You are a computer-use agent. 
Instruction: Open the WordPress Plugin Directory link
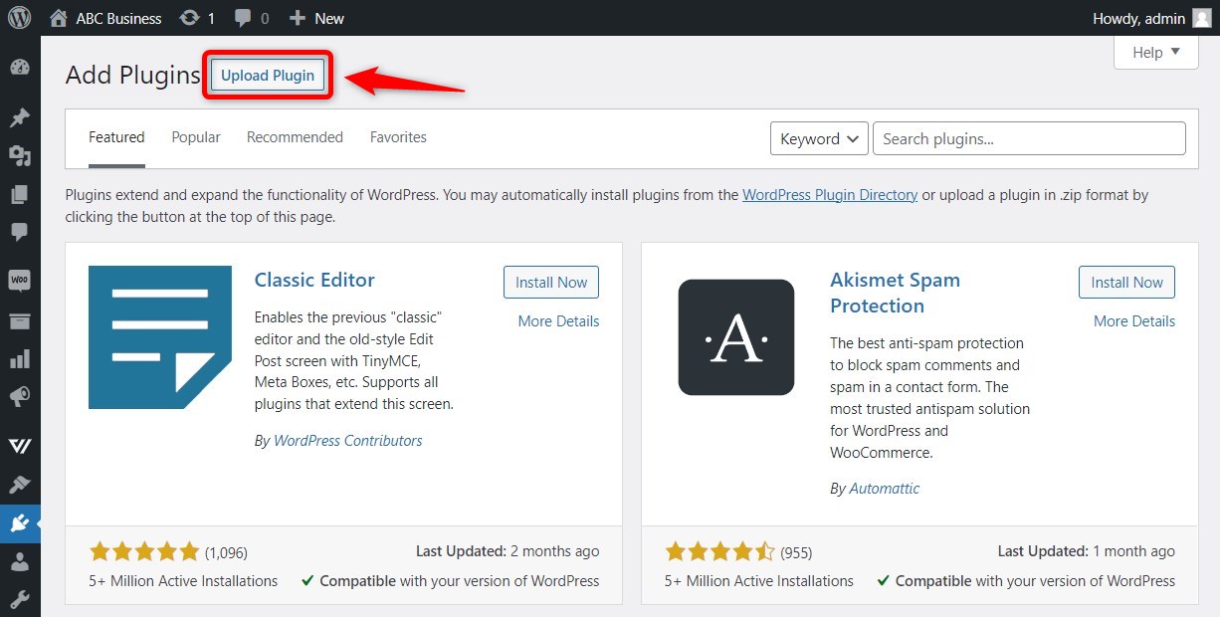point(830,195)
